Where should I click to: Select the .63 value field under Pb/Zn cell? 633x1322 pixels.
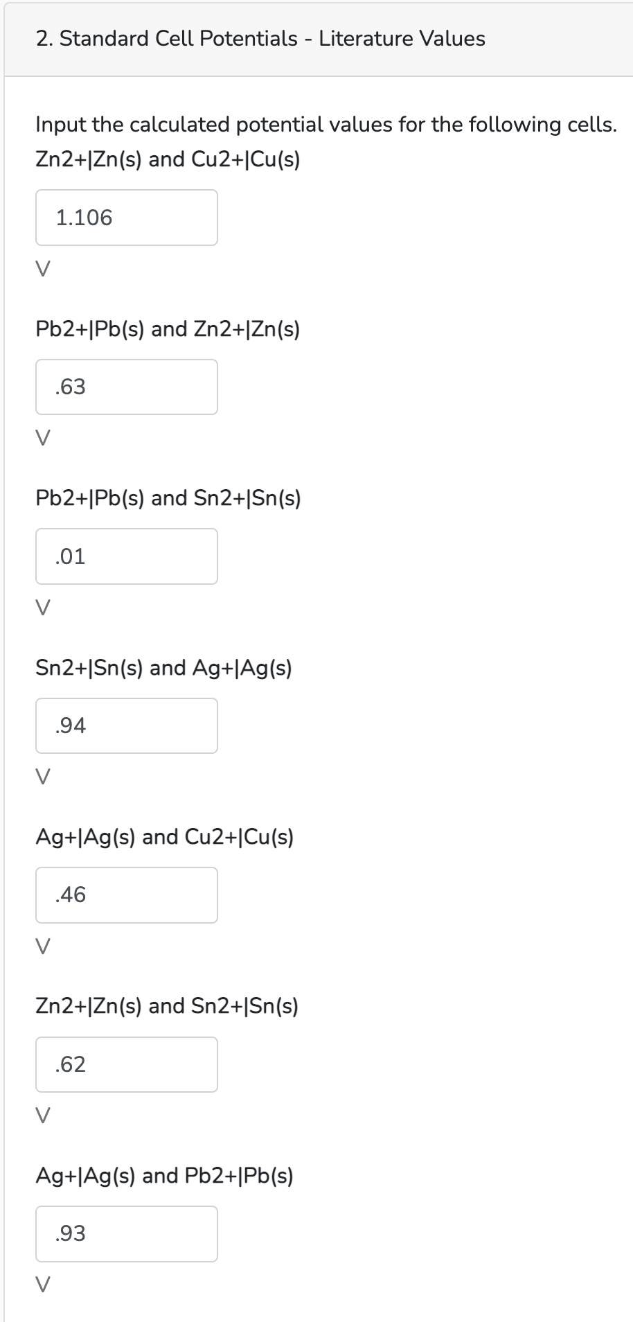tap(126, 387)
